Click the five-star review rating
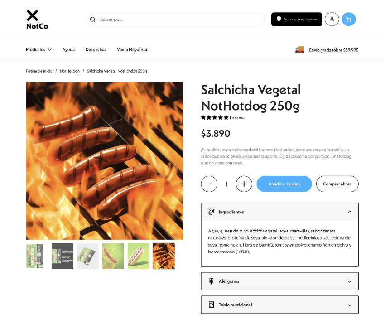The height and width of the screenshot is (329, 385). point(215,117)
